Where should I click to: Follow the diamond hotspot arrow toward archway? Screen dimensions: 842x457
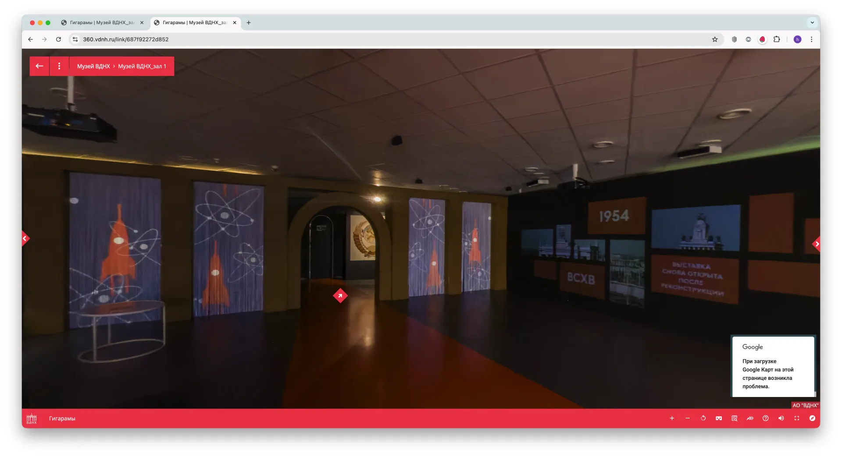click(x=340, y=296)
